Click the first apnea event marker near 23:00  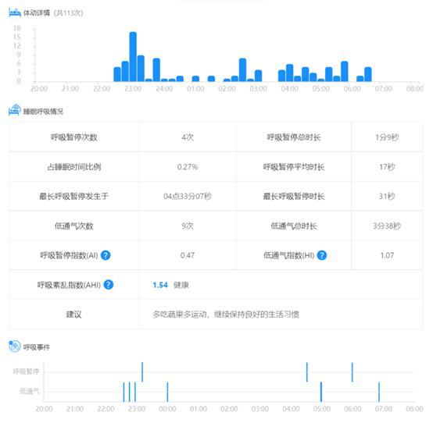(x=142, y=372)
